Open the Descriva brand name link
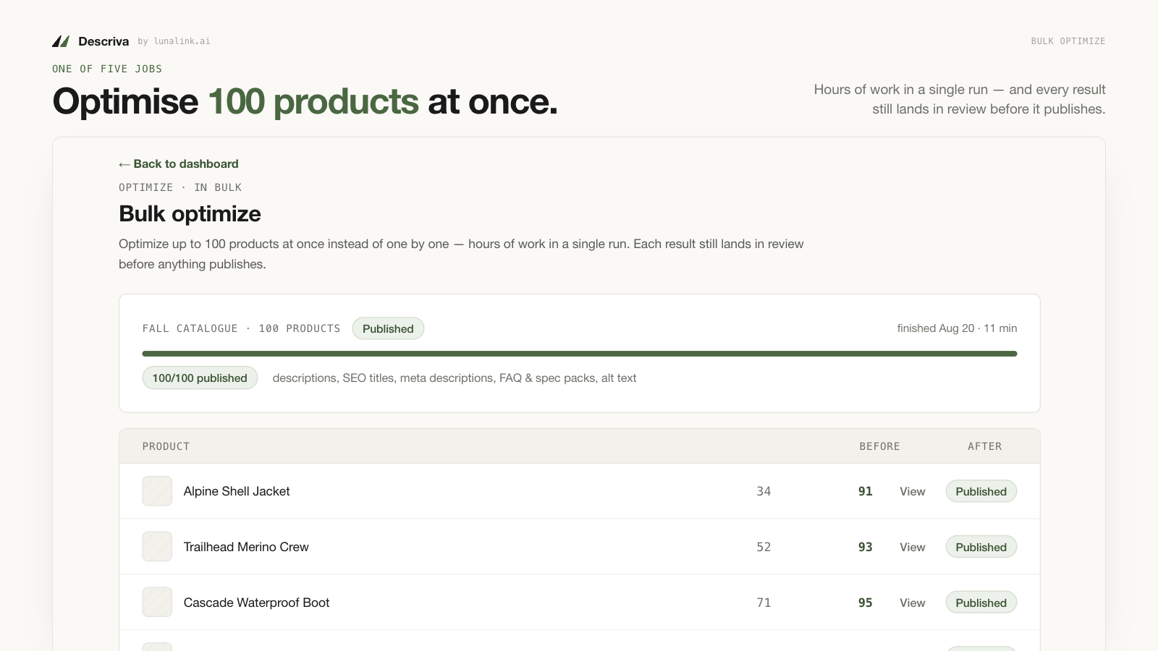The width and height of the screenshot is (1158, 651). tap(103, 41)
